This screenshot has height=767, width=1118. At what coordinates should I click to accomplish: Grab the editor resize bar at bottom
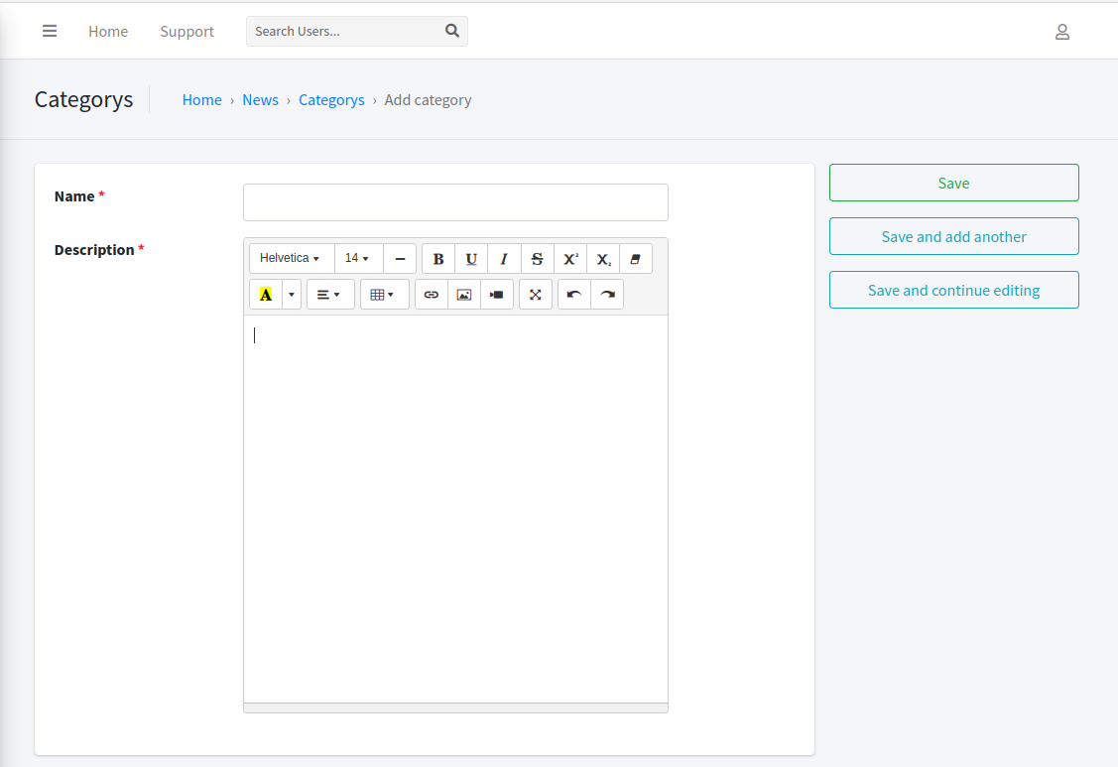point(455,707)
